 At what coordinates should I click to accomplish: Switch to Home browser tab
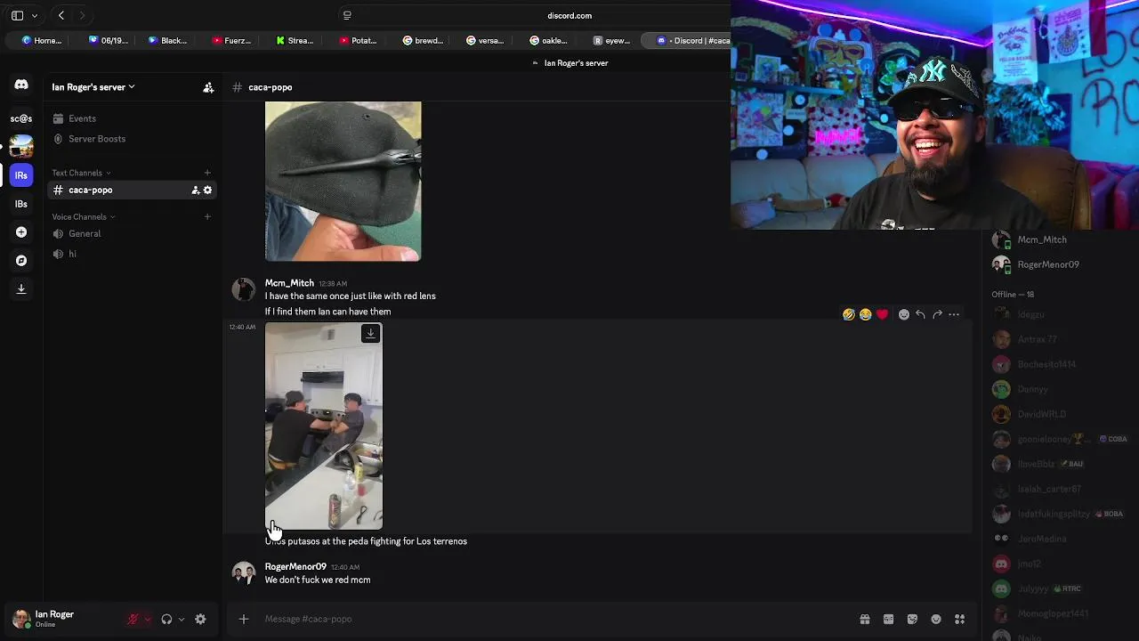(43, 40)
